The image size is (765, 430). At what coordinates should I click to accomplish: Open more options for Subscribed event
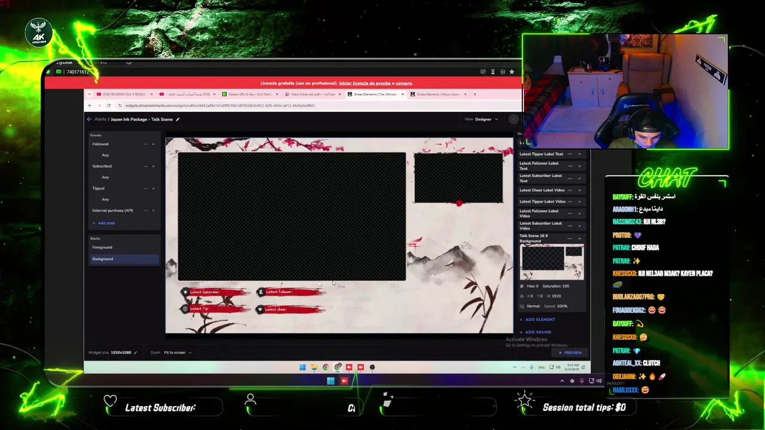tap(146, 166)
